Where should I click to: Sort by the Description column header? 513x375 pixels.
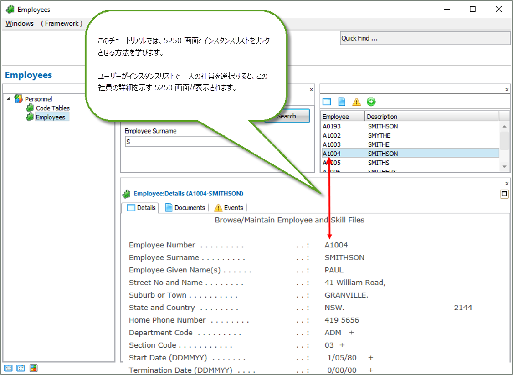coord(432,117)
